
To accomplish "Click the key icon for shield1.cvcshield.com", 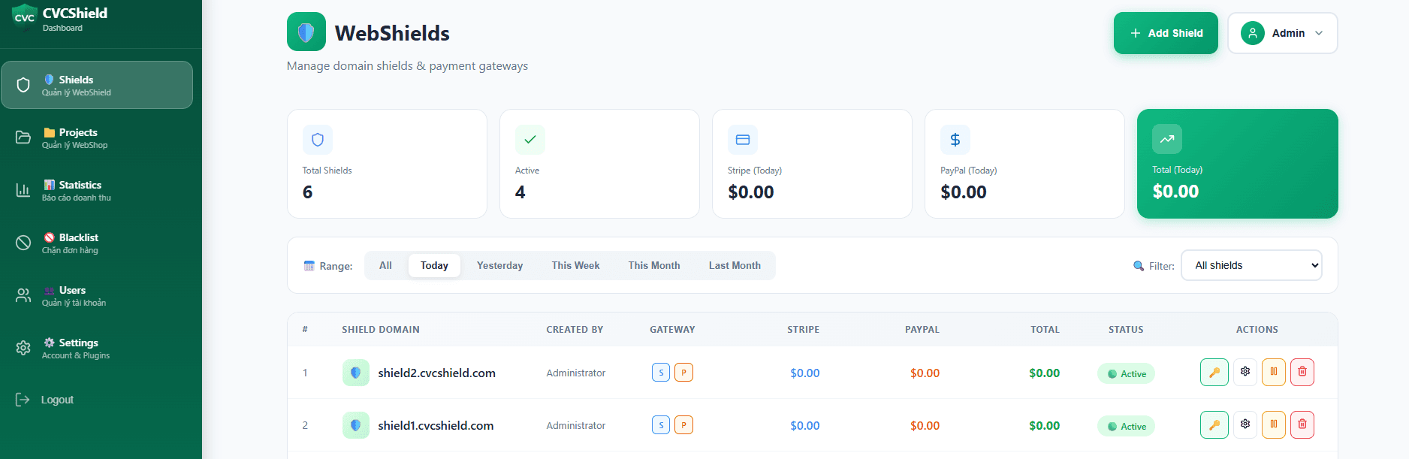I will (1214, 424).
